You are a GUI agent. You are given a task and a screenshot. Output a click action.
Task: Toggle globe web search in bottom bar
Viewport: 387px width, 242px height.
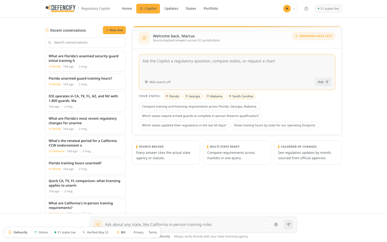276,225
